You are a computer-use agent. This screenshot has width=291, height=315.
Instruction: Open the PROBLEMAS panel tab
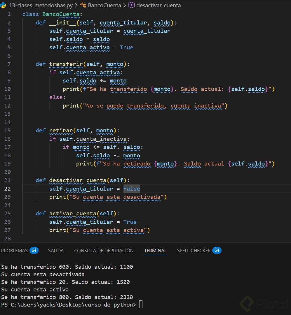pos(14,251)
